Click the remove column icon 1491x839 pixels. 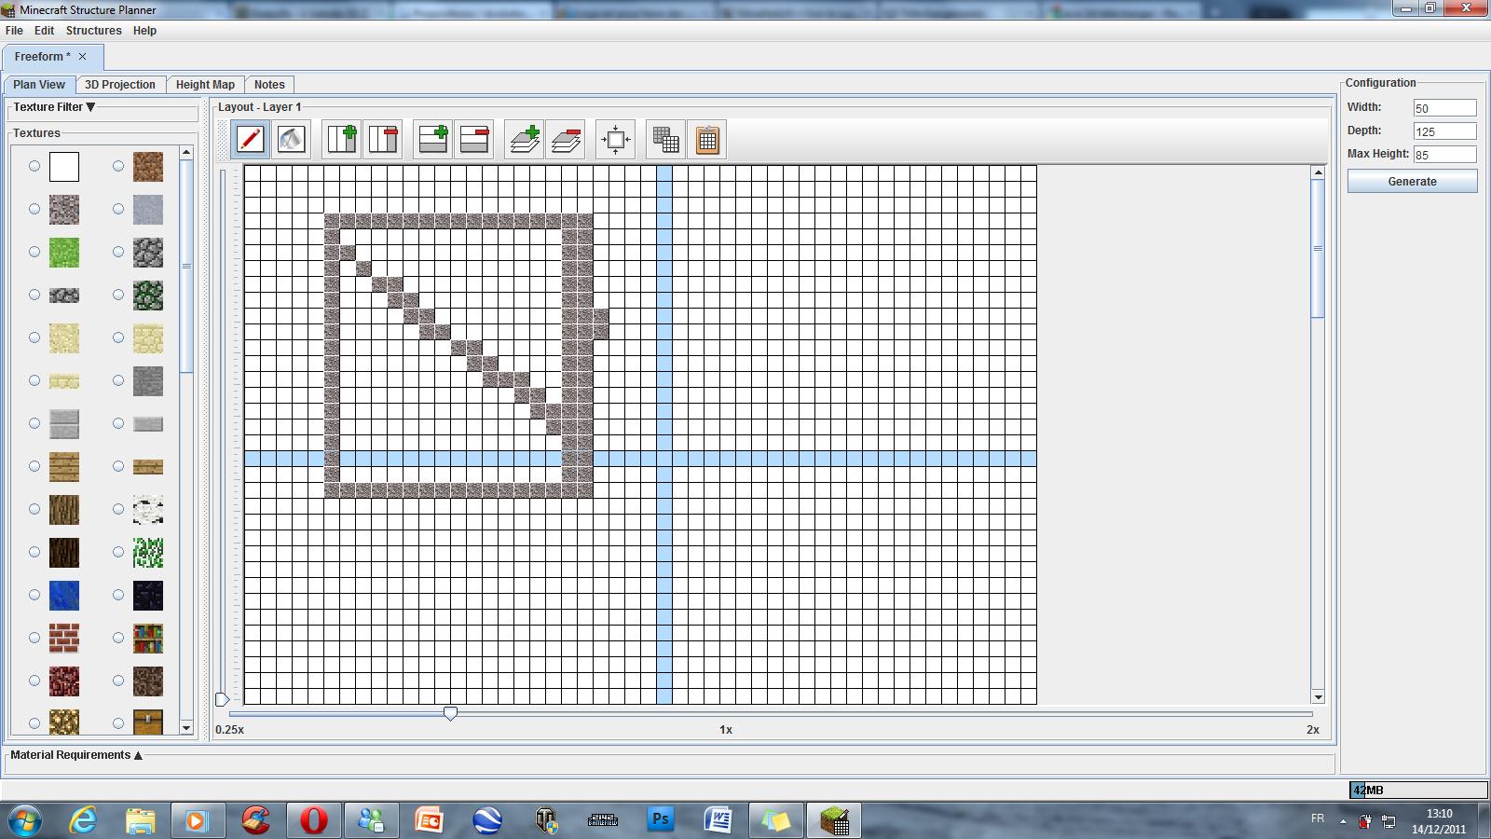[x=383, y=140]
